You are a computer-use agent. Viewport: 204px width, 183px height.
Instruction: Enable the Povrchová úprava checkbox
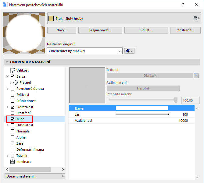click(13, 89)
